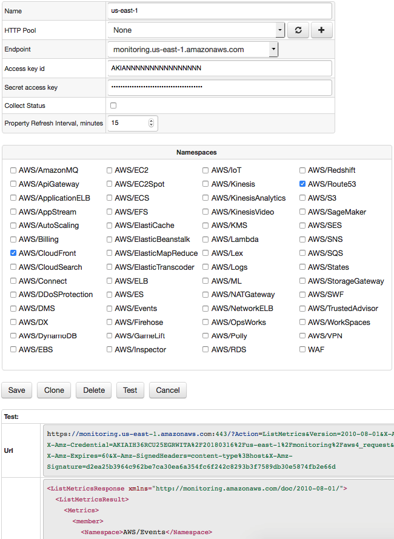This screenshot has height=539, width=394.
Task: Check the AWS/WorkSpaces namespace
Action: tap(302, 322)
